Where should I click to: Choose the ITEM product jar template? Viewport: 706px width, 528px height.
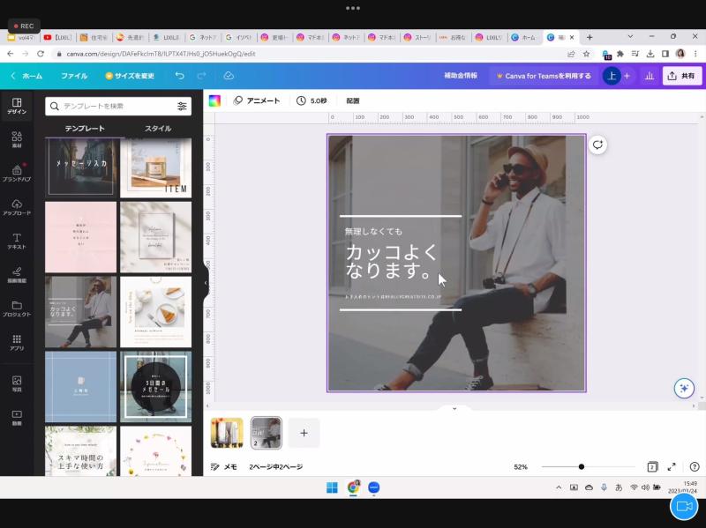(156, 167)
